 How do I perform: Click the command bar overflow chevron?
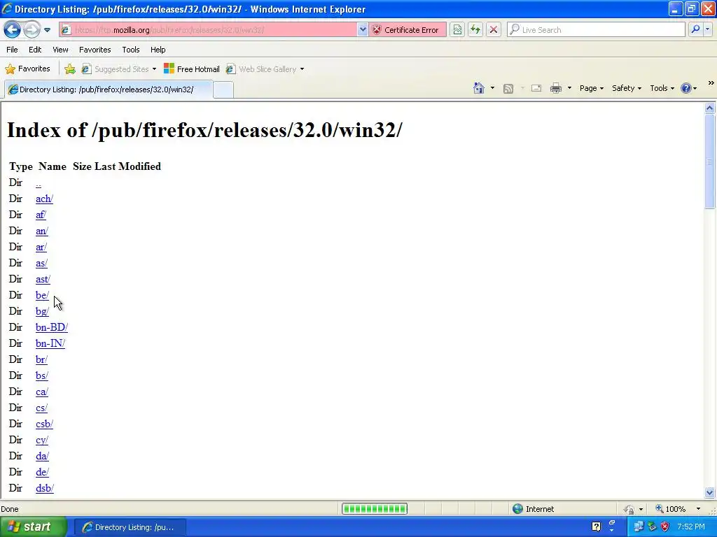coord(711,83)
